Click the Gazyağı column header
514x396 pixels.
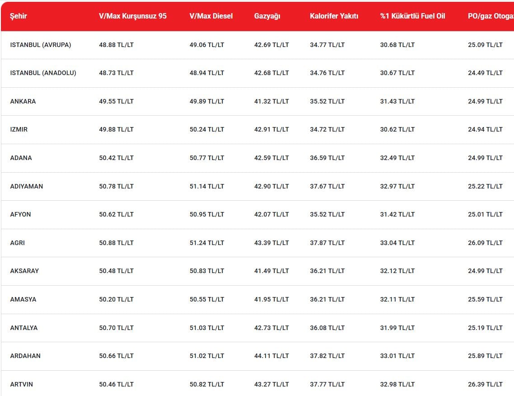click(267, 16)
